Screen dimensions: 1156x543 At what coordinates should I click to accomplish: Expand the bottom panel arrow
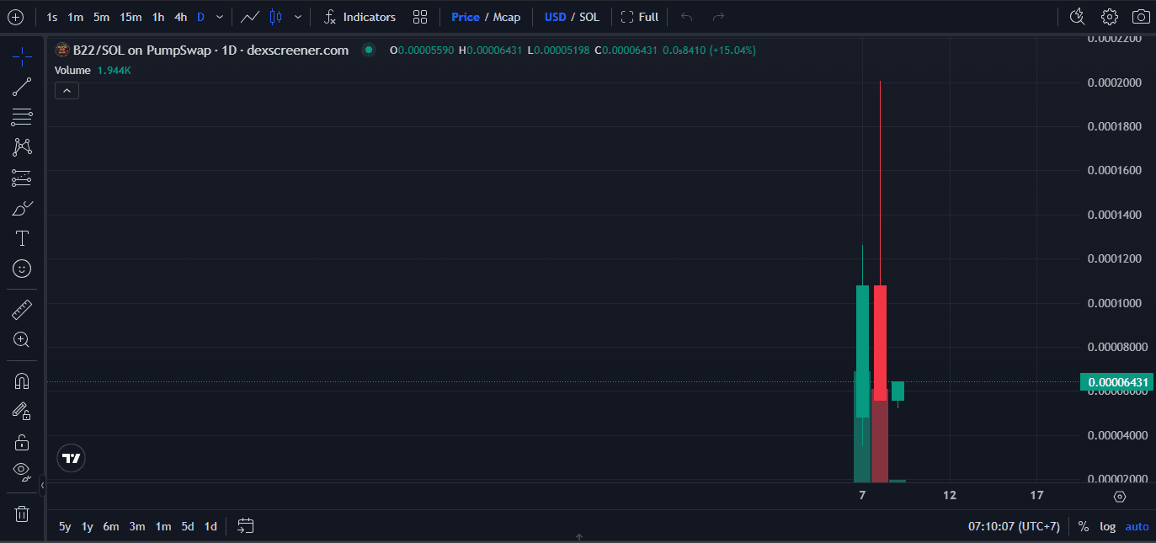pos(578,536)
